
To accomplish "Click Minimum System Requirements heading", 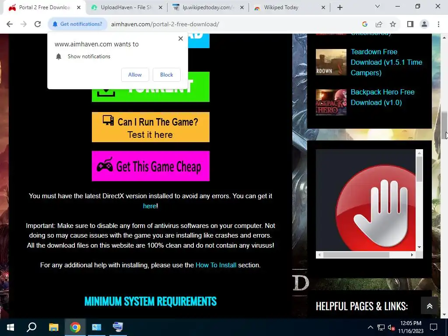I will 150,301.
